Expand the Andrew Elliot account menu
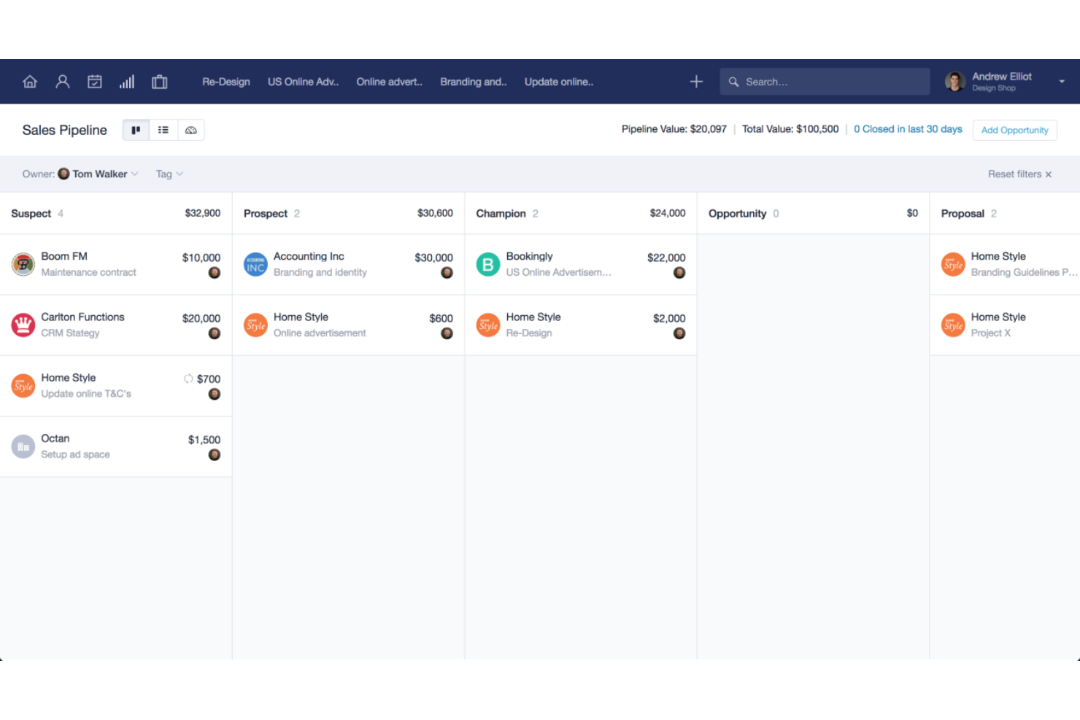1080x720 pixels. click(x=1062, y=81)
